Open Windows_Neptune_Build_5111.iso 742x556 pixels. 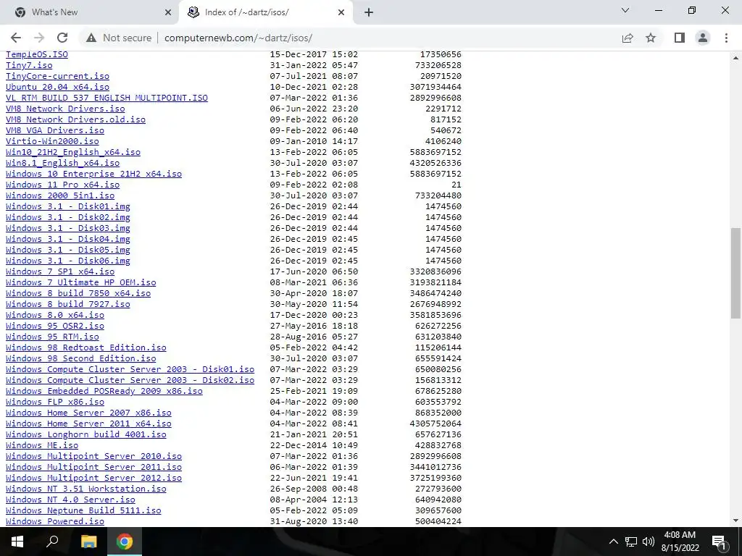[x=83, y=511]
